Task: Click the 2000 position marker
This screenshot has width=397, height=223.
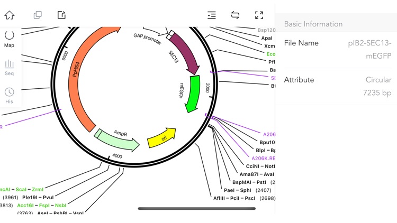Action: coord(207,88)
